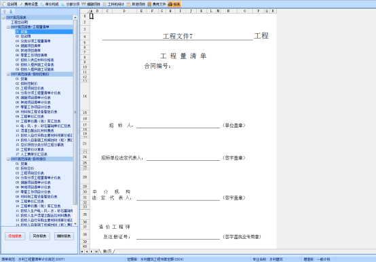Open the 总说明 toolbar section
Screen dimensions: 376x262
coord(10,4)
